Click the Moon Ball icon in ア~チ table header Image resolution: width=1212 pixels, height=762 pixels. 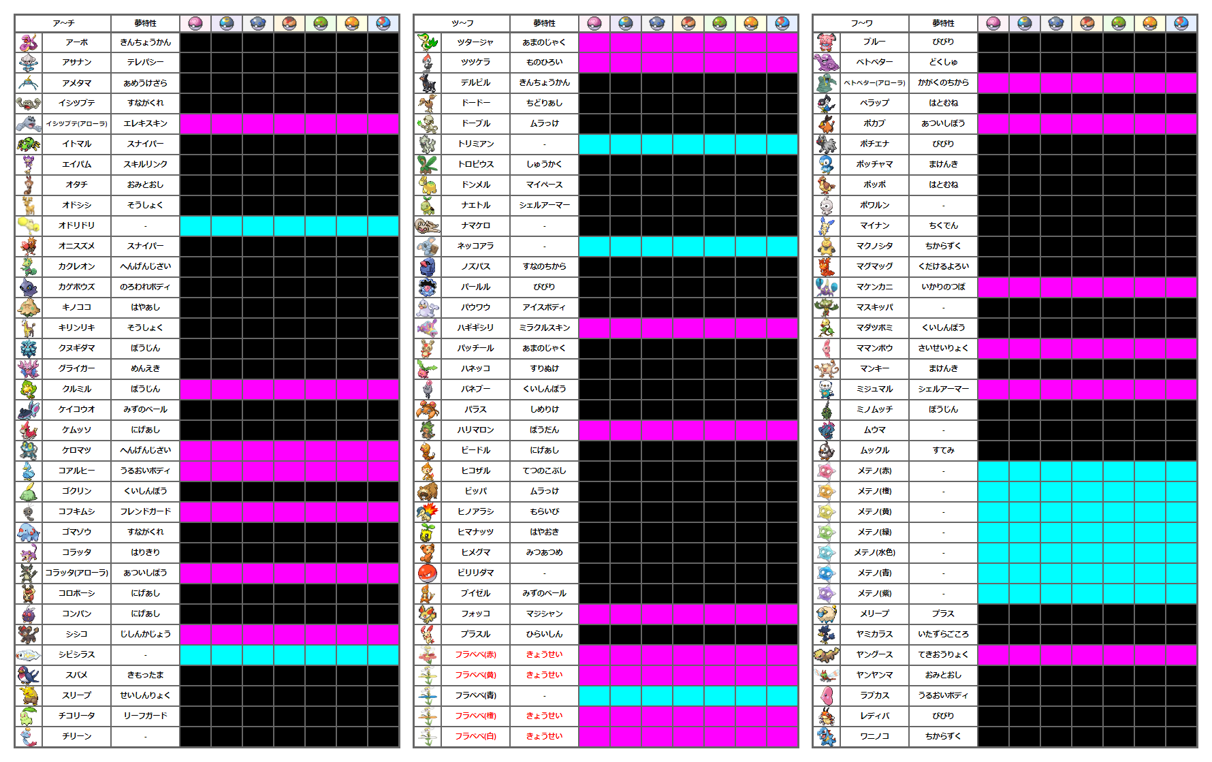pos(227,23)
